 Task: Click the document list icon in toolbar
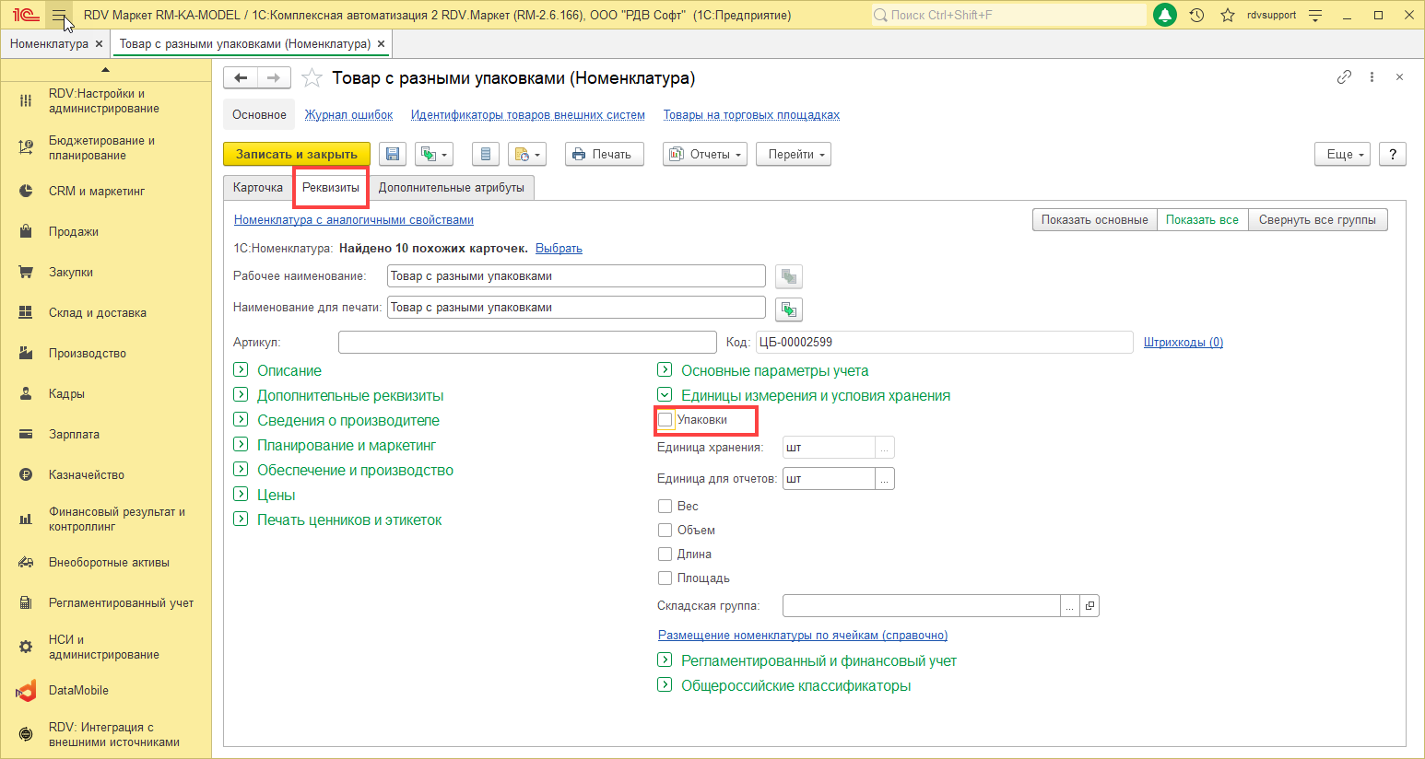pyautogui.click(x=486, y=154)
